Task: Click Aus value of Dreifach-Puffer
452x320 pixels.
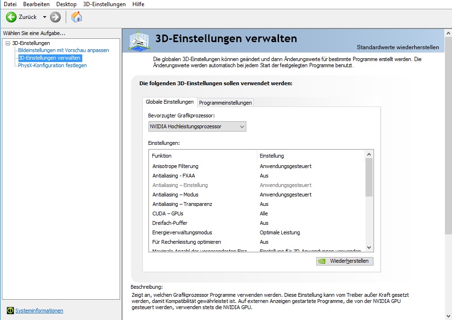Action: [x=264, y=223]
